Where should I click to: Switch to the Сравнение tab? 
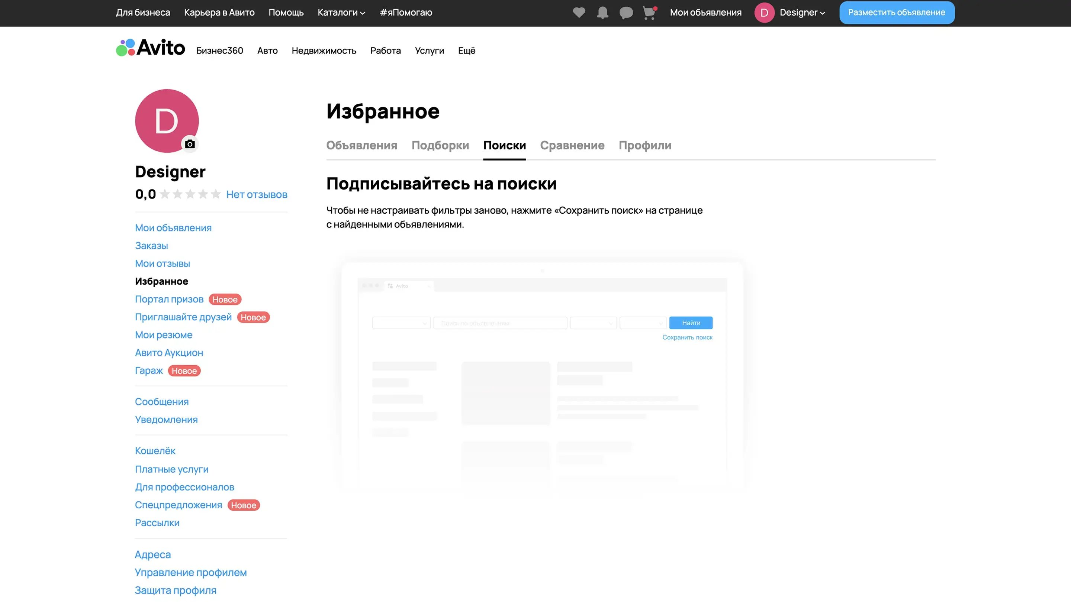pyautogui.click(x=572, y=145)
